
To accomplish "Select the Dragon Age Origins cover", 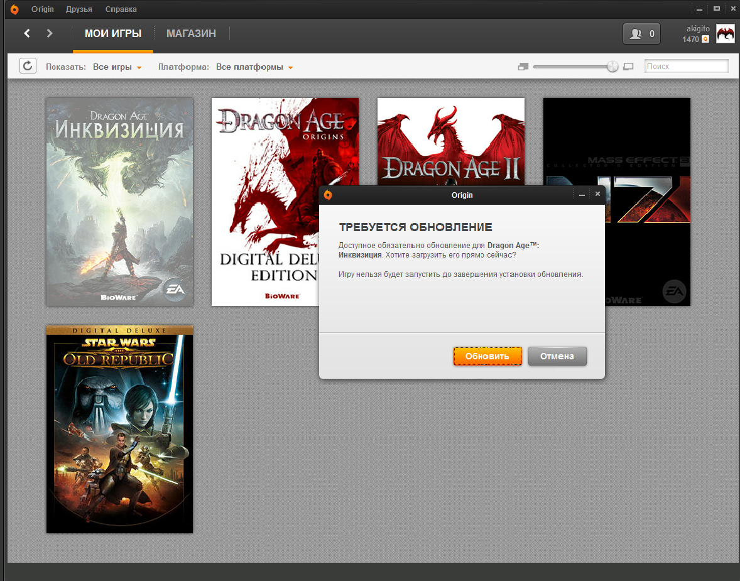I will tap(265, 202).
